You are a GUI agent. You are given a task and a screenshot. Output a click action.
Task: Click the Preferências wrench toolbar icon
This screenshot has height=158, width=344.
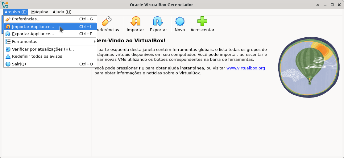click(x=106, y=22)
